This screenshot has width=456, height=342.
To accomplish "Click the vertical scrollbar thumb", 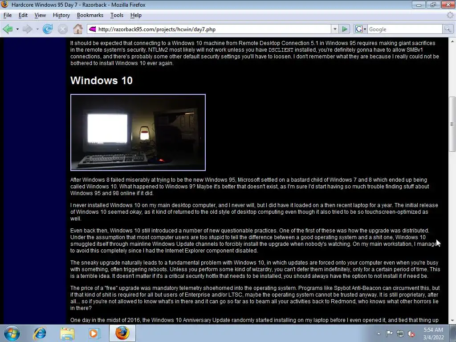I will (x=452, y=124).
